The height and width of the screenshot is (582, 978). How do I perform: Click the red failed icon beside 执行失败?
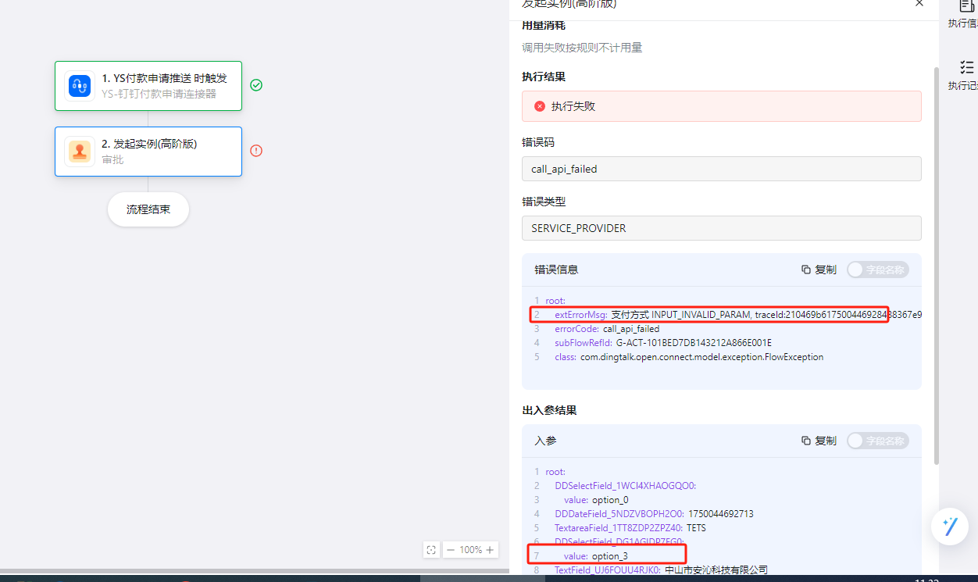coord(540,106)
